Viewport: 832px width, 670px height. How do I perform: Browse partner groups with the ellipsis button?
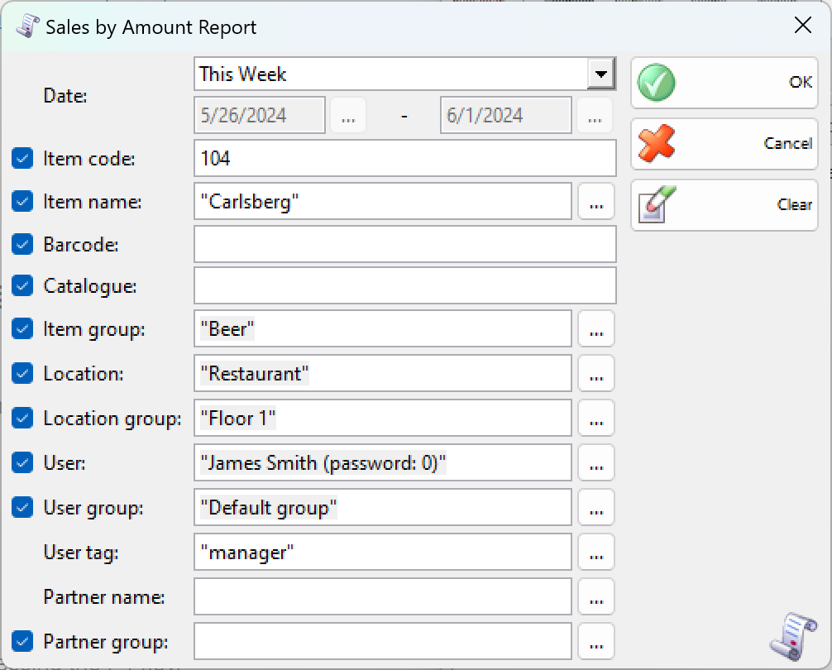pos(596,641)
